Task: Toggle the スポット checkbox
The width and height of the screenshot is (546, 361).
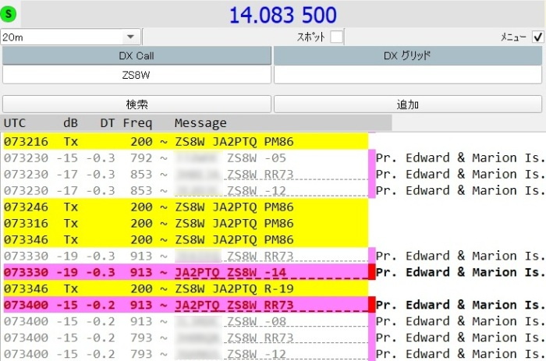Action: (x=337, y=37)
